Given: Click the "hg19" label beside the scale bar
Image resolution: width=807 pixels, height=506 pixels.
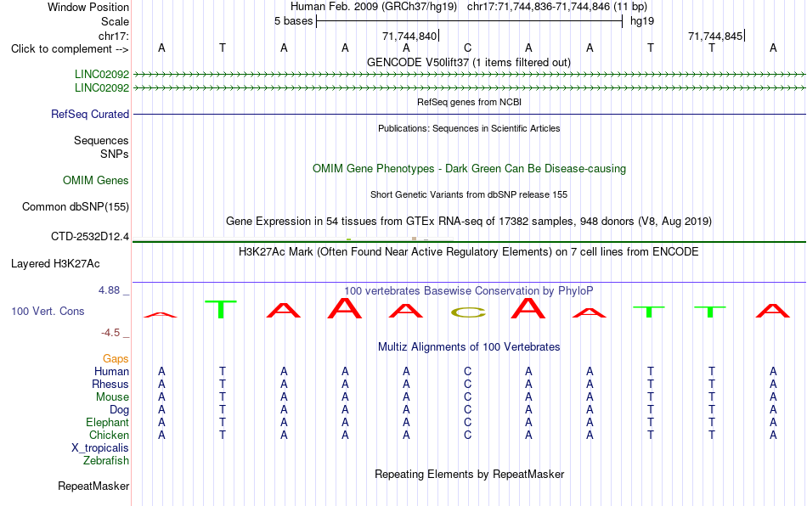Looking at the screenshot, I should point(642,21).
